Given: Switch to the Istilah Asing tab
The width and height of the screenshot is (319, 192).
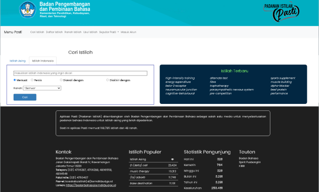Looking at the screenshot, I should [x=17, y=61].
